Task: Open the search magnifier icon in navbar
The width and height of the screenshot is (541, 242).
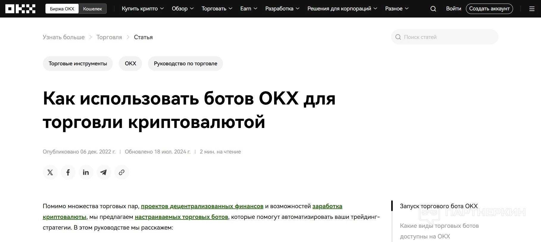Action: click(x=433, y=9)
